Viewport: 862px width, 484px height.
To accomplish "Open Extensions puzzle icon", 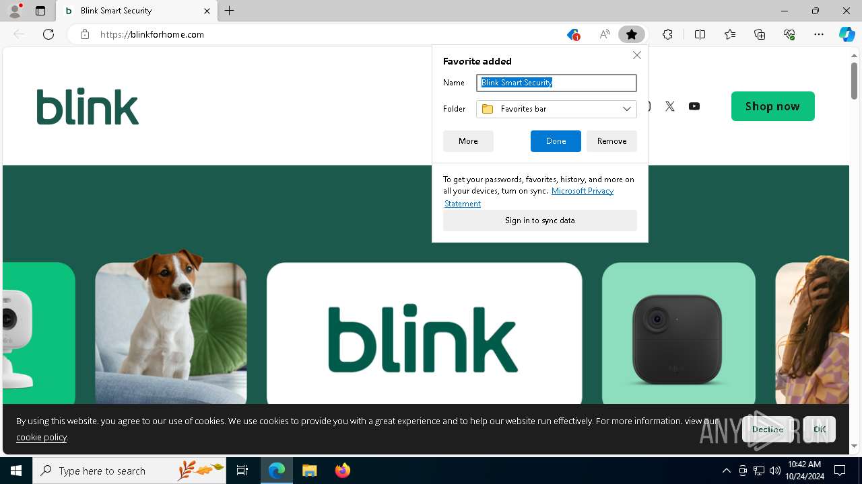I will point(667,34).
